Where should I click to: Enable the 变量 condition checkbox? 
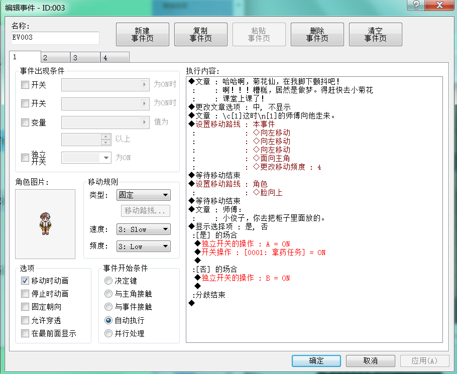(x=25, y=122)
